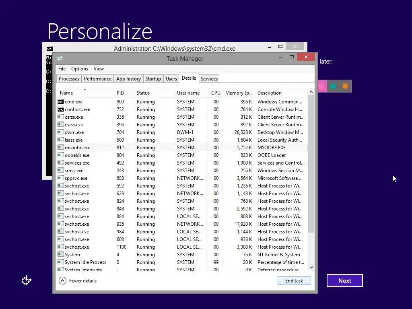The width and height of the screenshot is (412, 309).
Task: Minimize the Task Manager window
Action: 280,57
